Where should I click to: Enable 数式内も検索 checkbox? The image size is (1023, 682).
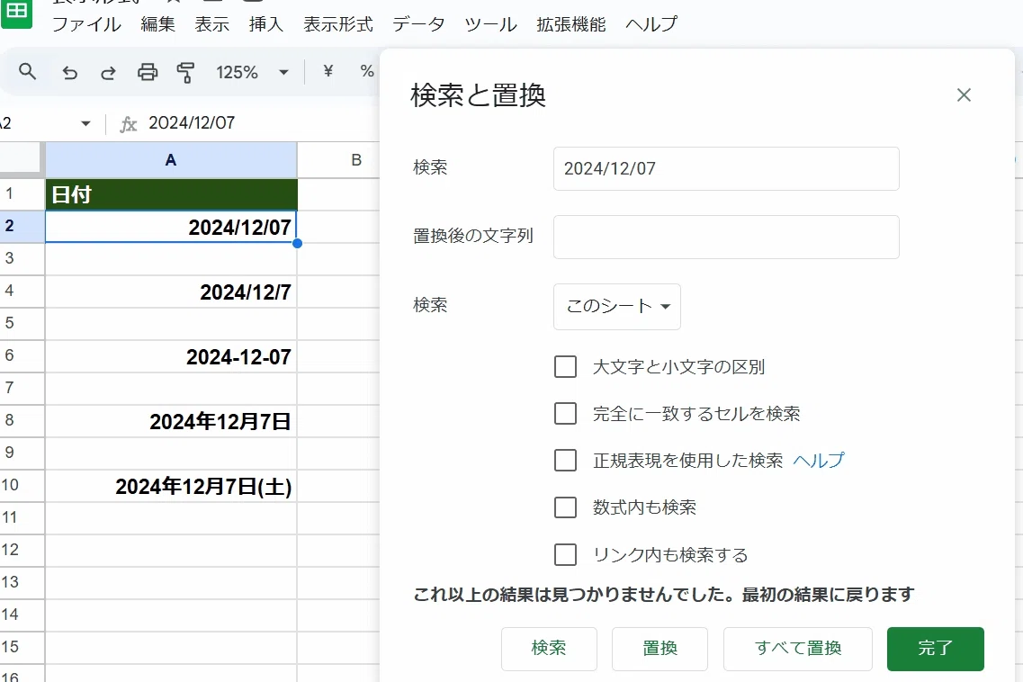click(x=565, y=507)
